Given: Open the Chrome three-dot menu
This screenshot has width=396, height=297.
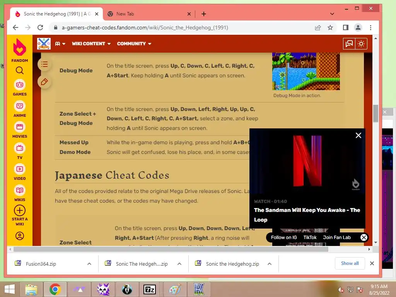Looking at the screenshot, I should click(370, 27).
